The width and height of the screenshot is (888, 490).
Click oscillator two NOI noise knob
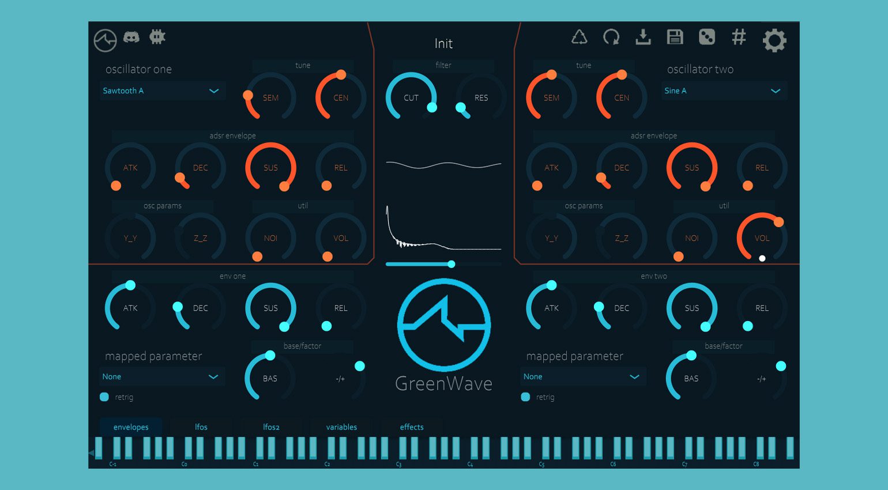click(x=692, y=238)
